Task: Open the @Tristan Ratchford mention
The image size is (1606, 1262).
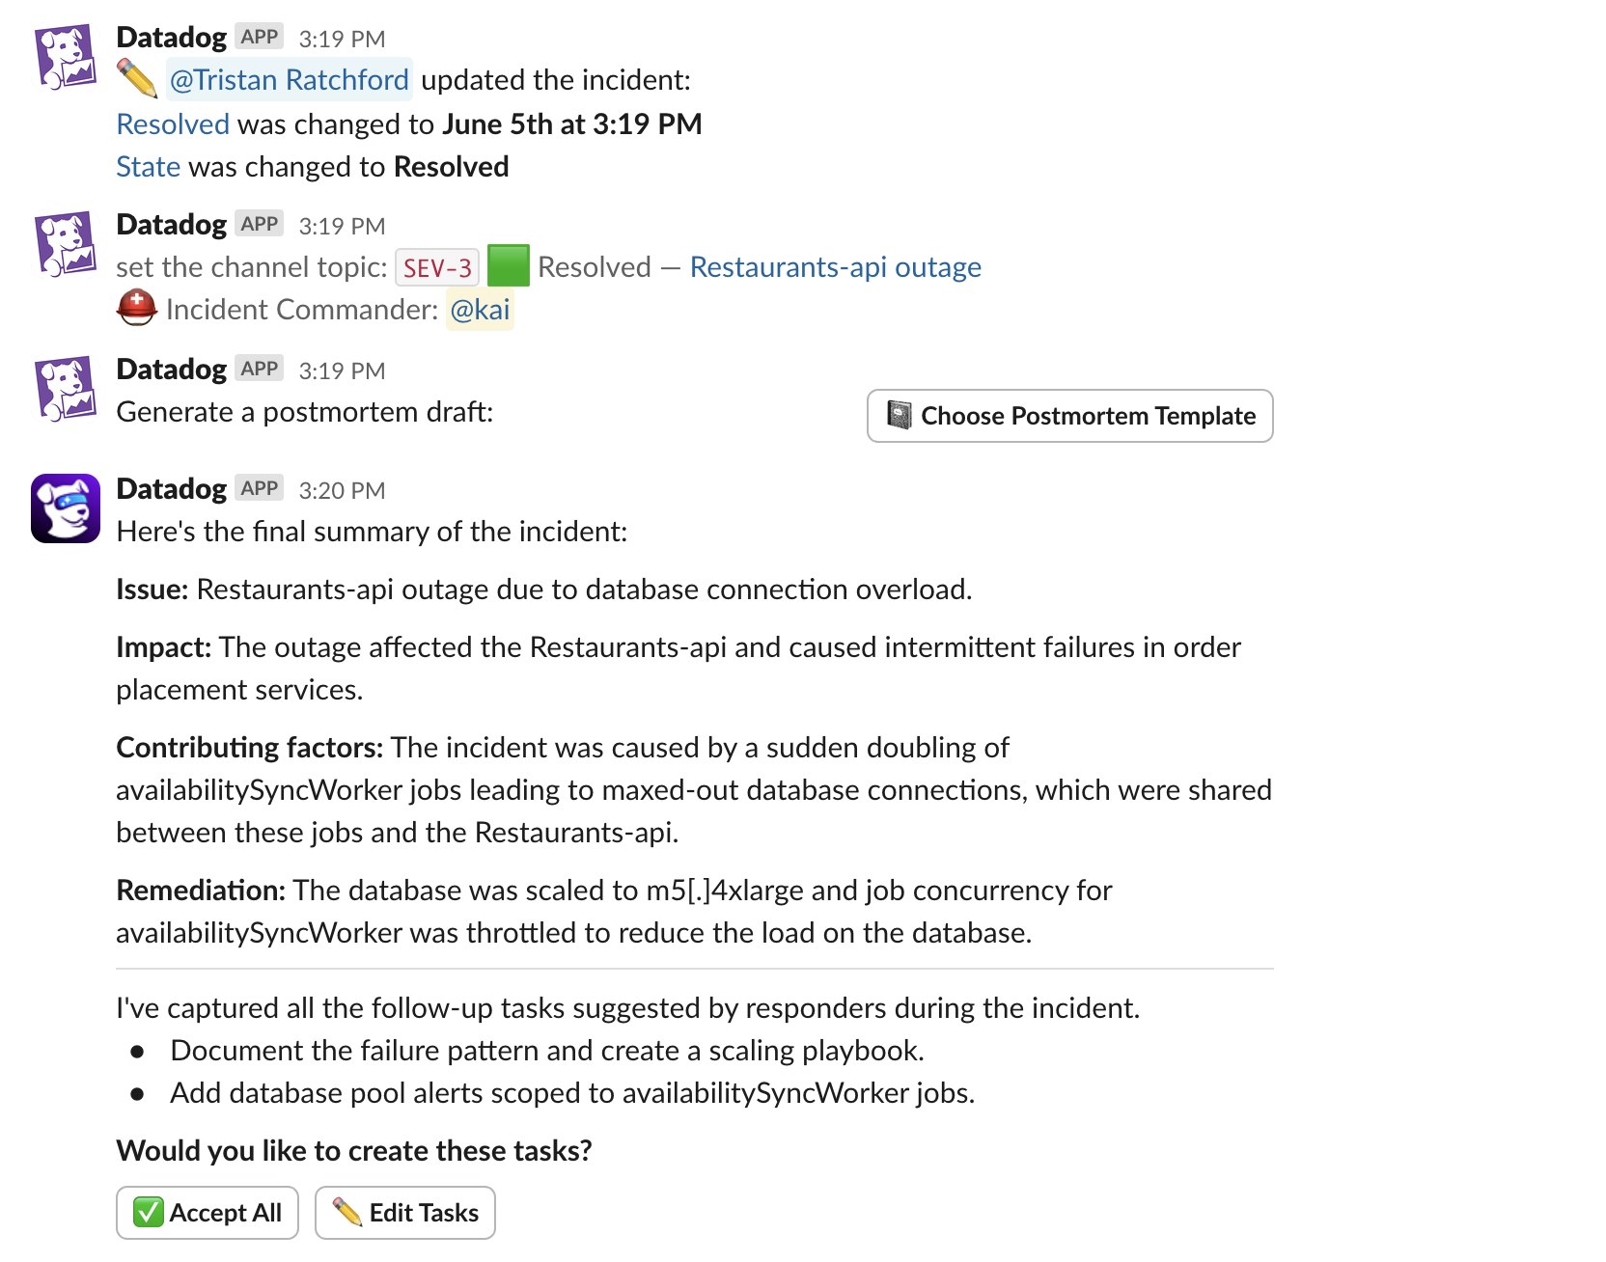Action: (x=290, y=79)
